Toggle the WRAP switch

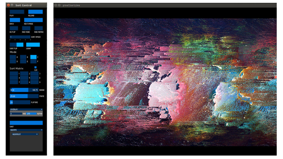click(33, 45)
